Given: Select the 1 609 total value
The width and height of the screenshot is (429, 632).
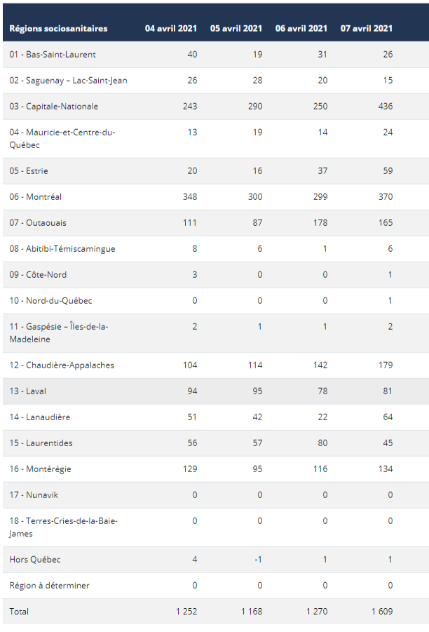Looking at the screenshot, I should 382,612.
